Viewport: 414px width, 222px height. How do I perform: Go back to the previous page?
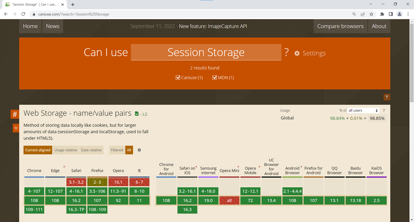tap(6, 14)
